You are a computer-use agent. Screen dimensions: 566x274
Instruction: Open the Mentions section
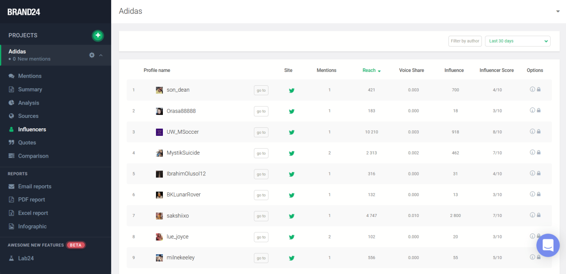point(30,76)
